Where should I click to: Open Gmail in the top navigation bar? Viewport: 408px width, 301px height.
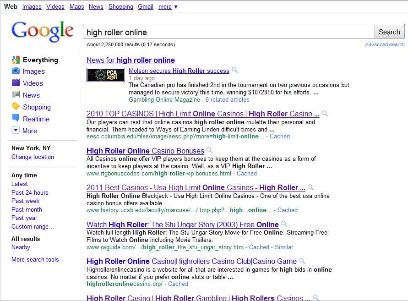pyautogui.click(x=146, y=7)
